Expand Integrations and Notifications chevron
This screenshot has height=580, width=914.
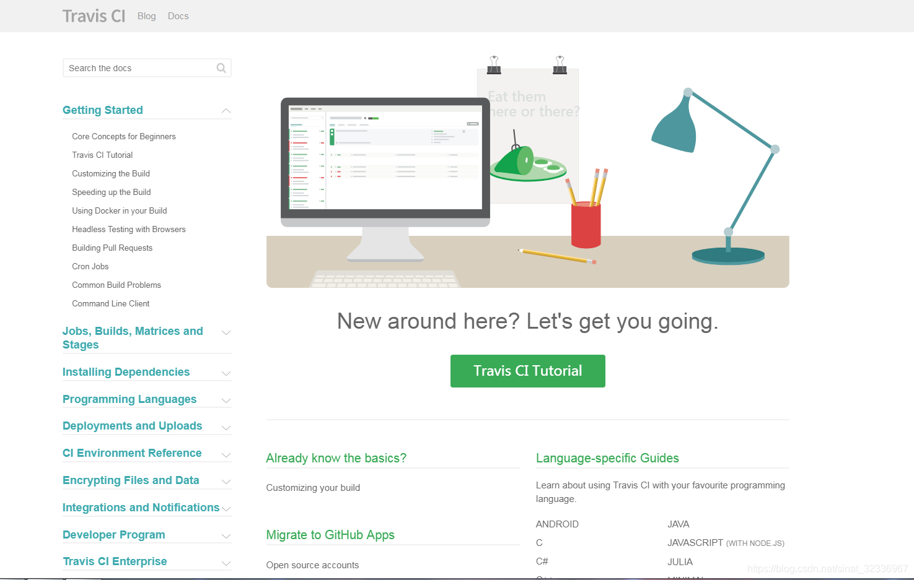226,509
